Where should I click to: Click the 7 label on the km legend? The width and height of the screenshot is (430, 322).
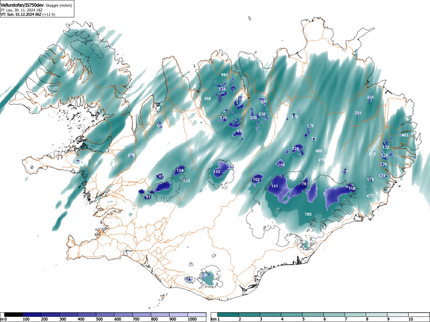point(346,319)
